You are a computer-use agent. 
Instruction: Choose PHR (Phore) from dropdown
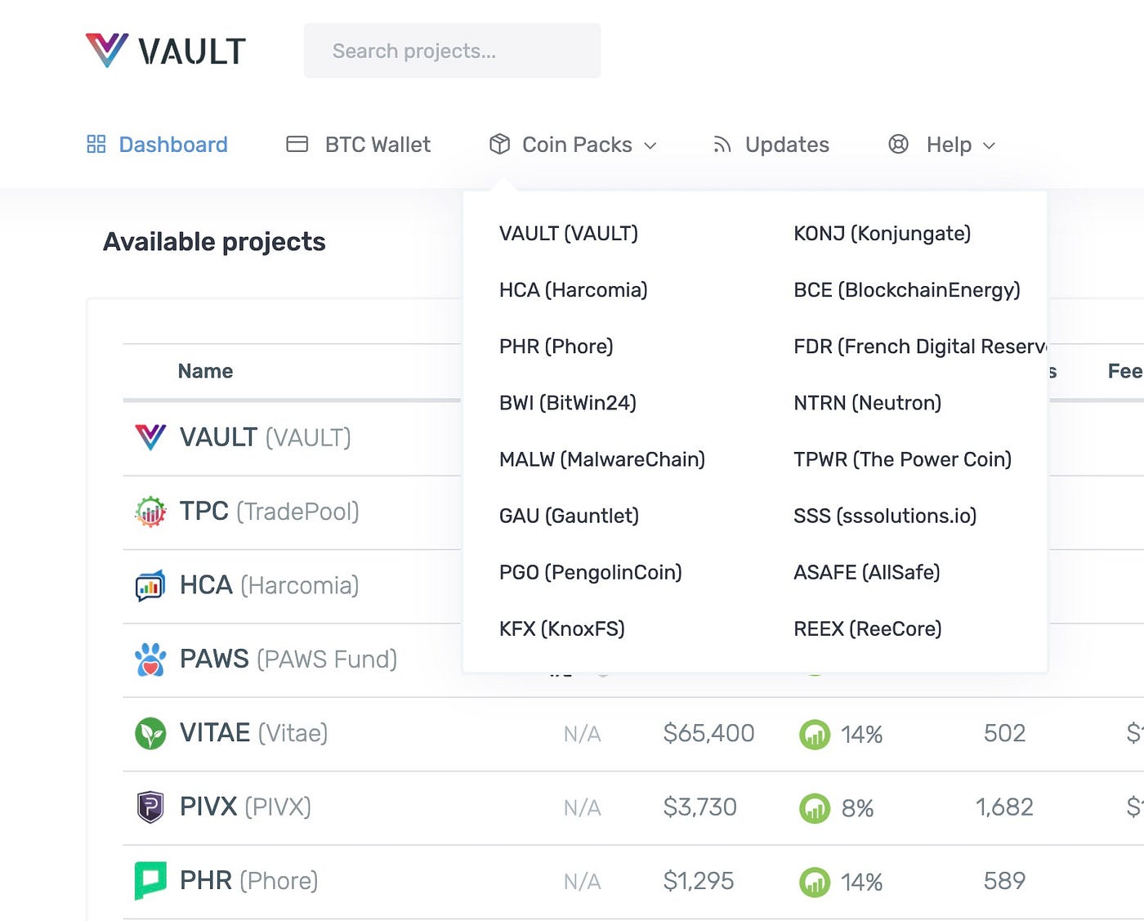[556, 346]
